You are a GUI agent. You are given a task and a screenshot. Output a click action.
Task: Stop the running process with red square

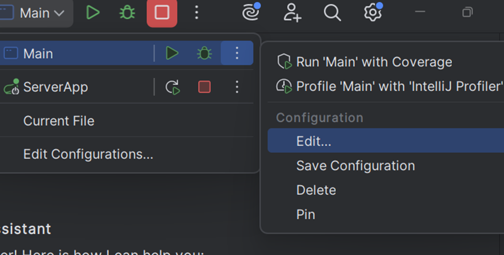[x=162, y=13]
